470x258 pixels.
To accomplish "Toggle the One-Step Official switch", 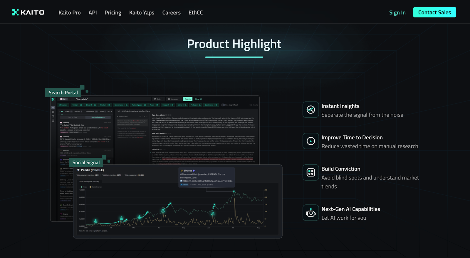I will (223, 105).
